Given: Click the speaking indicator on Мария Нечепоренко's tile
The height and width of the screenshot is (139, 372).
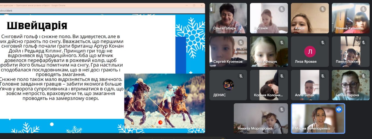Looking at the screenshot, I should [x=339, y=110].
